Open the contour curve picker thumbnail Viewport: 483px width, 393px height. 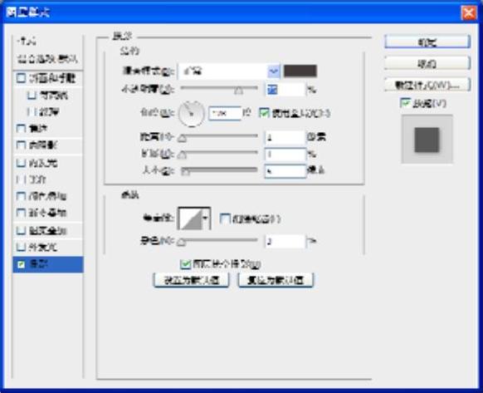(191, 219)
